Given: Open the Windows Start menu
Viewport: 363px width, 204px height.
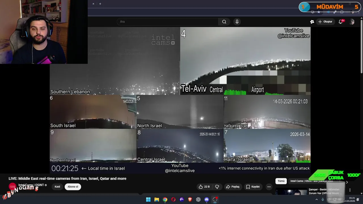Looking at the screenshot, I should click(148, 199).
